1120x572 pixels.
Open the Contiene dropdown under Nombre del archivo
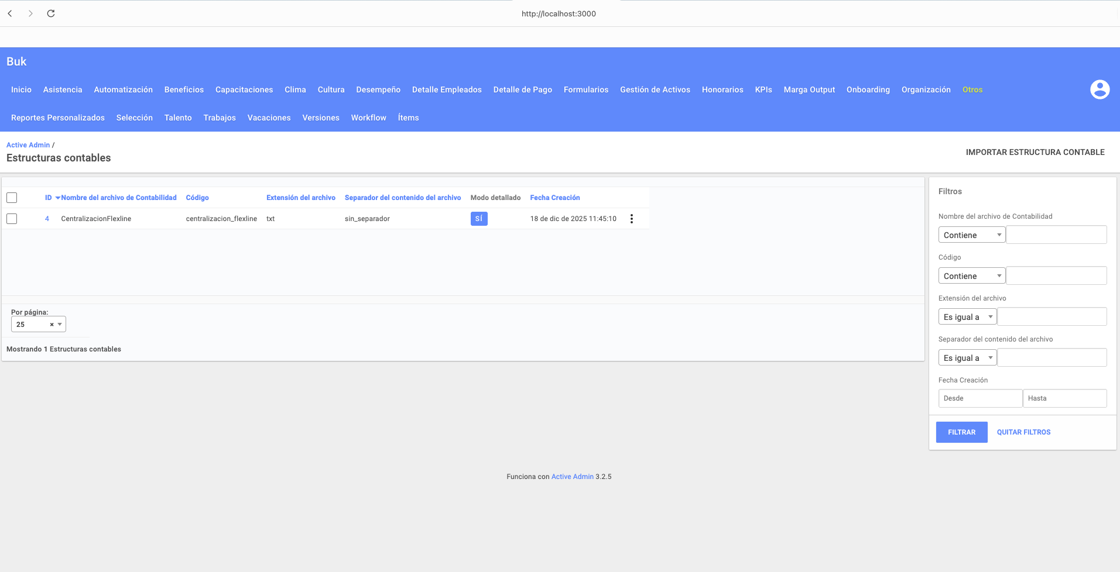pyautogui.click(x=971, y=235)
